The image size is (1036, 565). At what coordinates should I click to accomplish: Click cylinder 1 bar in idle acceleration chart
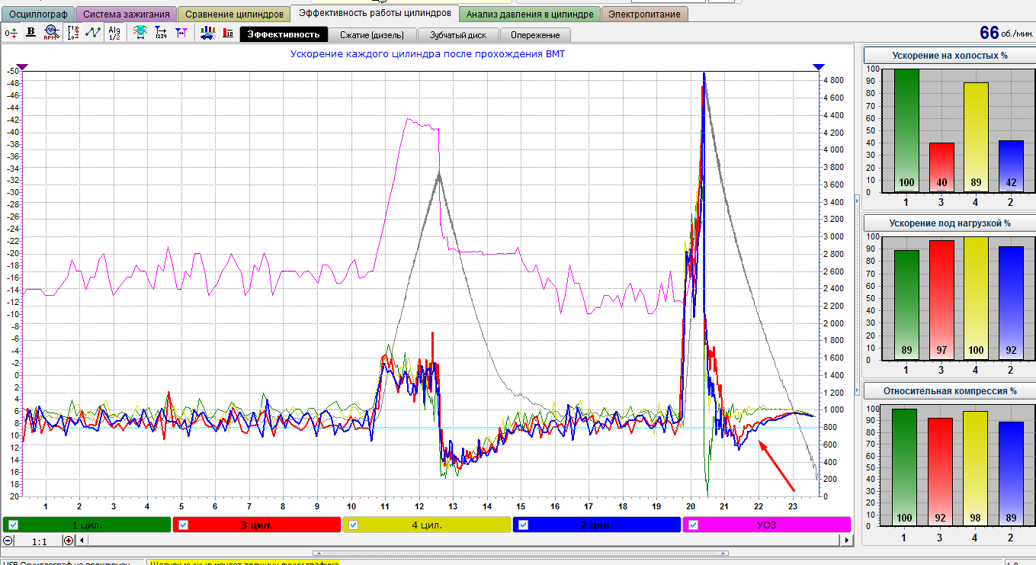906,130
